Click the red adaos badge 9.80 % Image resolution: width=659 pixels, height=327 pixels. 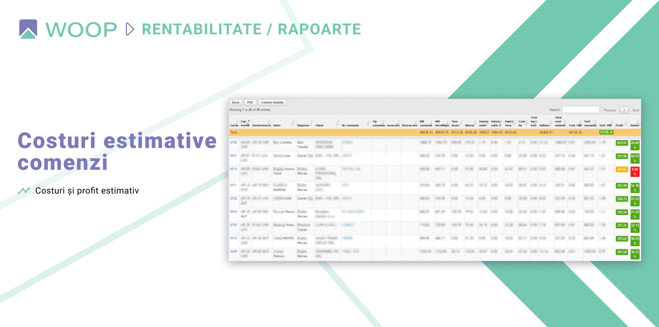(635, 172)
